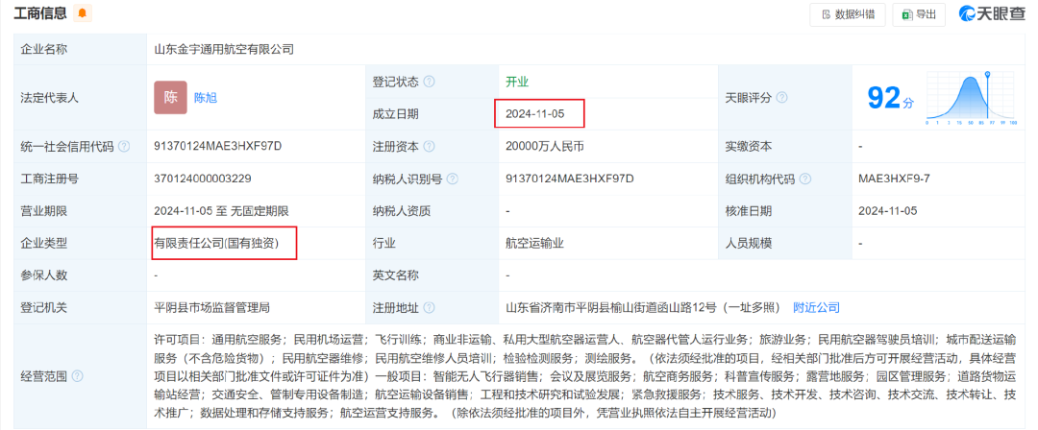Open legal representative 陈旭's profile link
Screen dimensions: 1038x430
click(206, 98)
